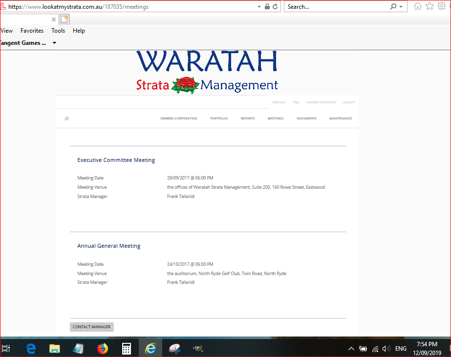451x357 pixels.
Task: Open the IE settings gear icon
Action: [442, 6]
